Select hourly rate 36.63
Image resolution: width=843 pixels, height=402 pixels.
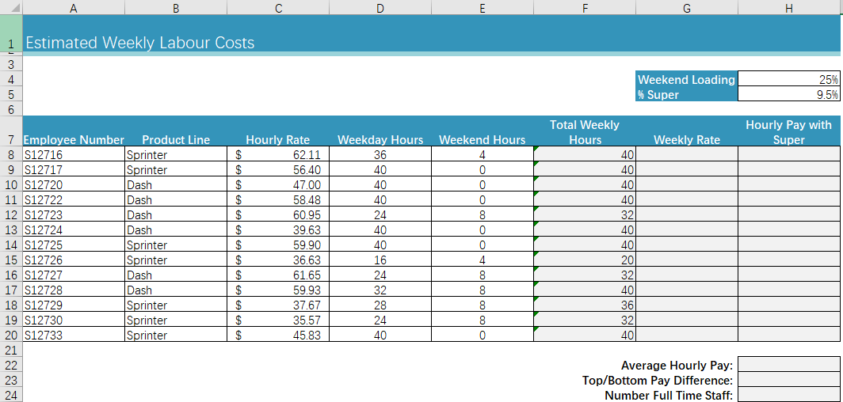pos(278,260)
